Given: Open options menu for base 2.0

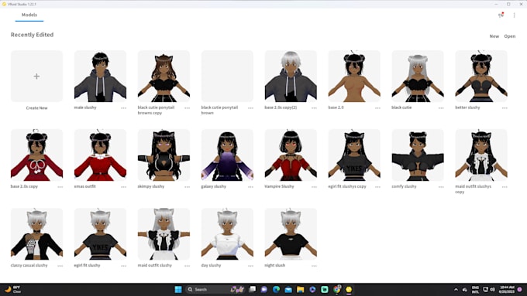Looking at the screenshot, I should point(377,108).
